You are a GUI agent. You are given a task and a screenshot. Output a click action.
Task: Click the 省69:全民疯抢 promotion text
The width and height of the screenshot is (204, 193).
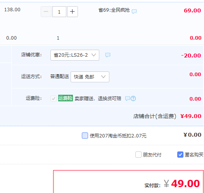114,10
